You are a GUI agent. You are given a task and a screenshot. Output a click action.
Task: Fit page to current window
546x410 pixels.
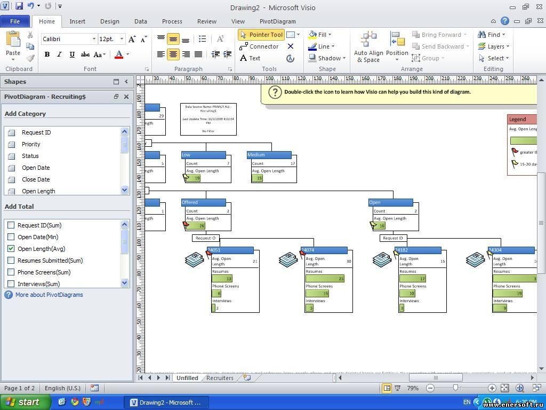pos(504,388)
